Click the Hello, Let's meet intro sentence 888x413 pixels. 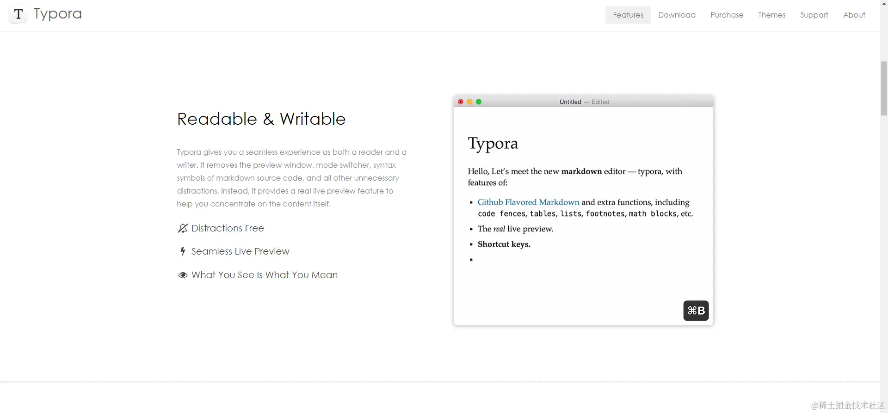coord(575,177)
